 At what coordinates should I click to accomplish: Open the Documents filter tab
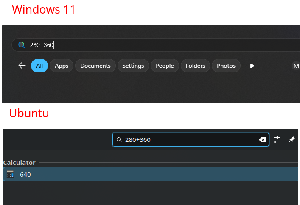(x=95, y=66)
